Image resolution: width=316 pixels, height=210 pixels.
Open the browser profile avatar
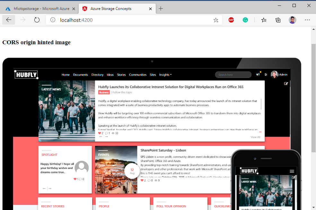(x=293, y=20)
